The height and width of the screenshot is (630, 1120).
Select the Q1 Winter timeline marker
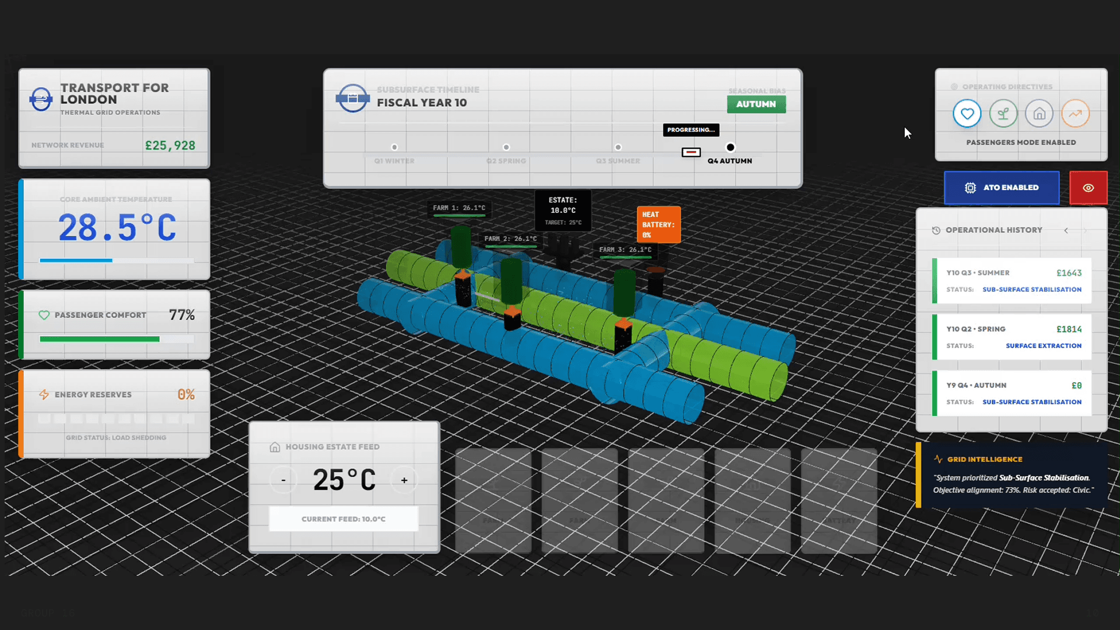tap(394, 148)
